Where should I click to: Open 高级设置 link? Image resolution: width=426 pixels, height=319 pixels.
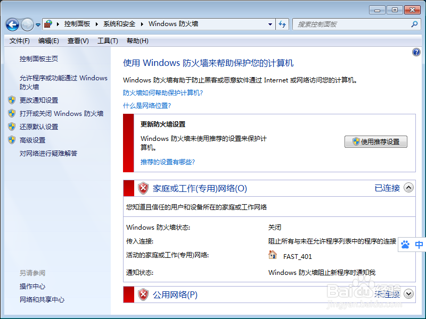point(32,140)
